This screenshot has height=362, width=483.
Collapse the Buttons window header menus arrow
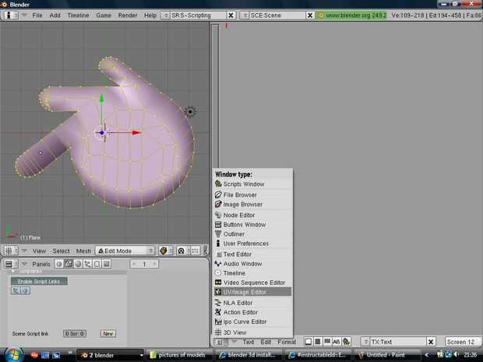coord(24,264)
